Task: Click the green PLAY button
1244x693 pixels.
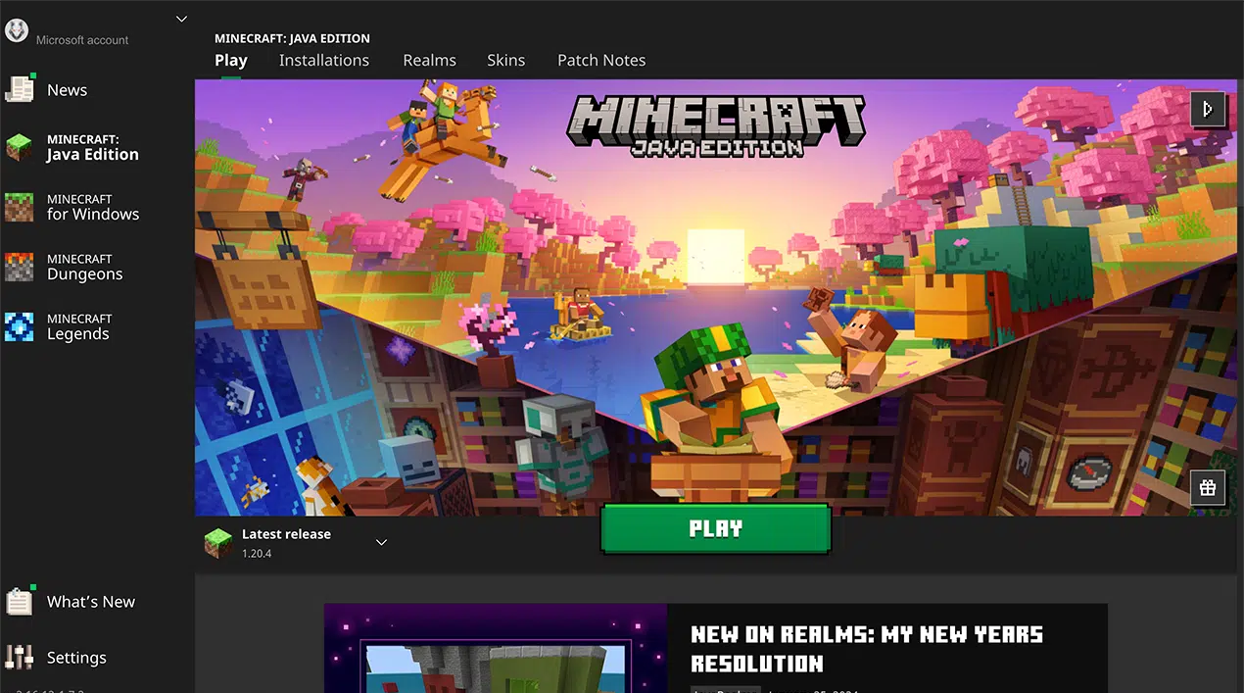Action: 715,529
